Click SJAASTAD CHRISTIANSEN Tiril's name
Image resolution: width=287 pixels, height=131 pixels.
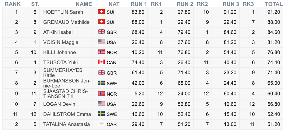point(65,94)
